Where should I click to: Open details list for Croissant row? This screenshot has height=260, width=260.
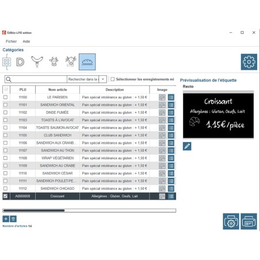[x=171, y=196]
